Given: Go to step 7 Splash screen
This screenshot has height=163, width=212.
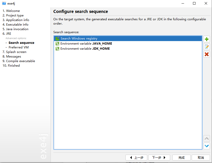Looking at the screenshot, I should click(14, 52).
